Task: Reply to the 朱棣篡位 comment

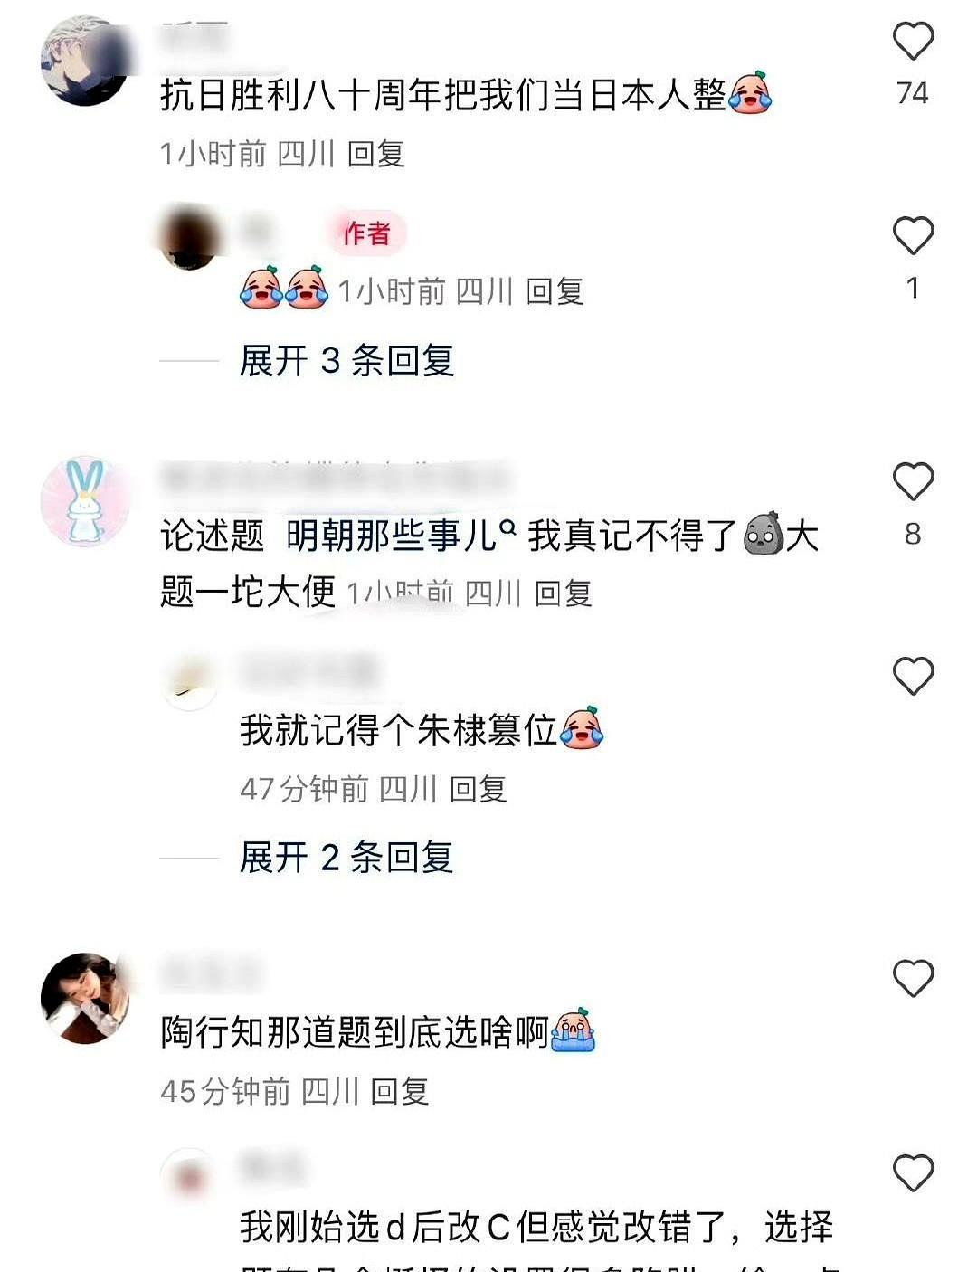Action: (478, 789)
